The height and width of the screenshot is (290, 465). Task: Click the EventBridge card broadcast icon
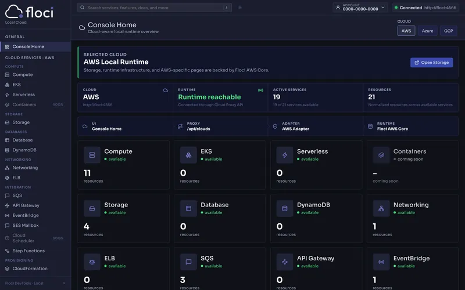(x=381, y=262)
